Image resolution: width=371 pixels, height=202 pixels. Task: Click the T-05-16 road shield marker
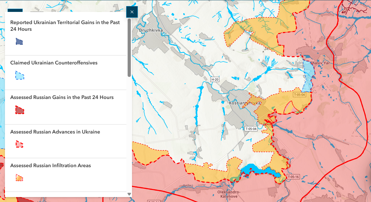[x=293, y=177]
